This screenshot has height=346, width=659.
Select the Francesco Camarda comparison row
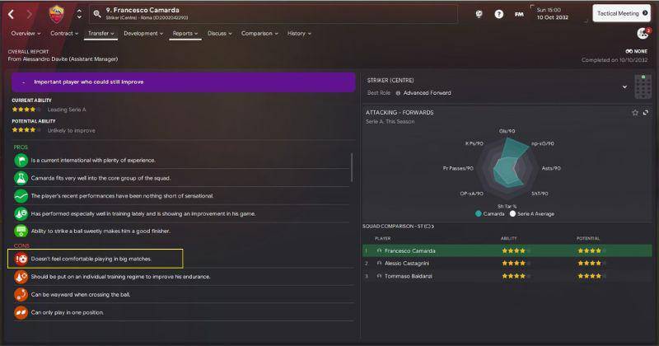pos(507,251)
